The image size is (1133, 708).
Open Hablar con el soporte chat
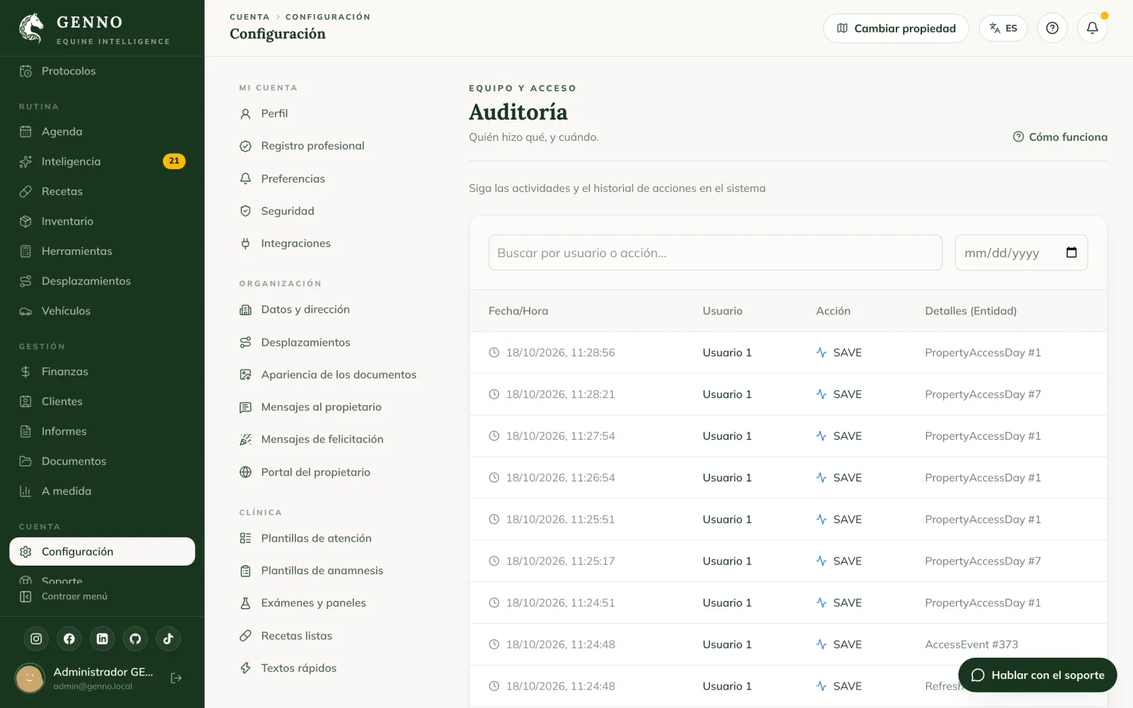(x=1037, y=675)
